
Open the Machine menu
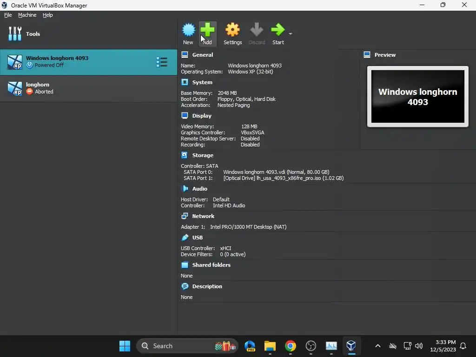27,15
